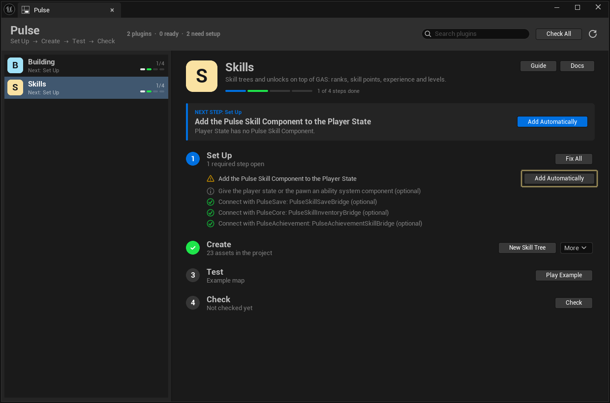Image resolution: width=610 pixels, height=403 pixels.
Task: Click the yellow S icon in the sidebar
Action: [x=15, y=87]
